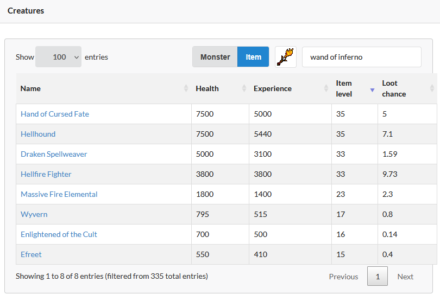This screenshot has height=301, width=440.
Task: Open Massive Fire Elemental link
Action: pos(59,194)
